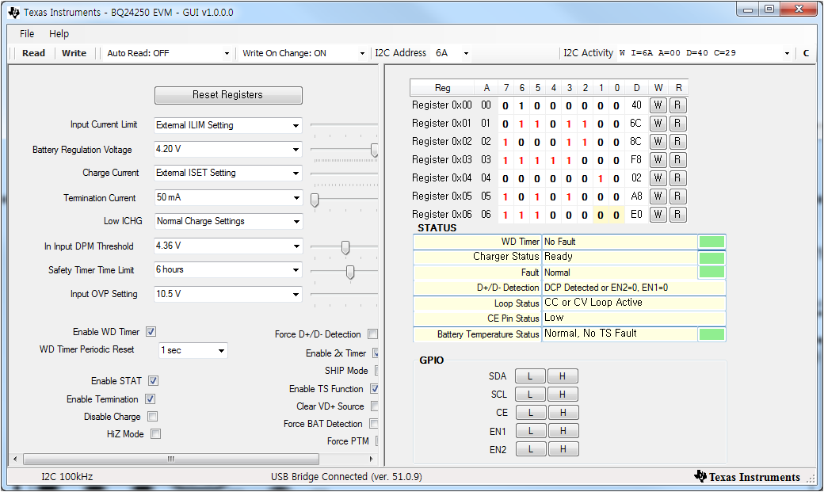Image resolution: width=824 pixels, height=492 pixels.
Task: Click the W button for Register 0x00
Action: coord(658,105)
